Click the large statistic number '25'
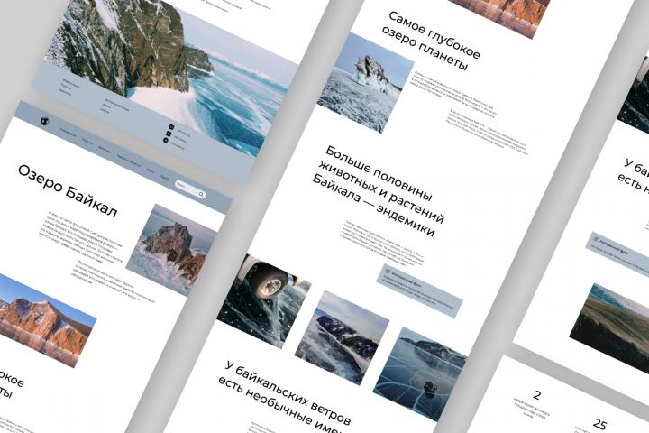 click(x=599, y=424)
